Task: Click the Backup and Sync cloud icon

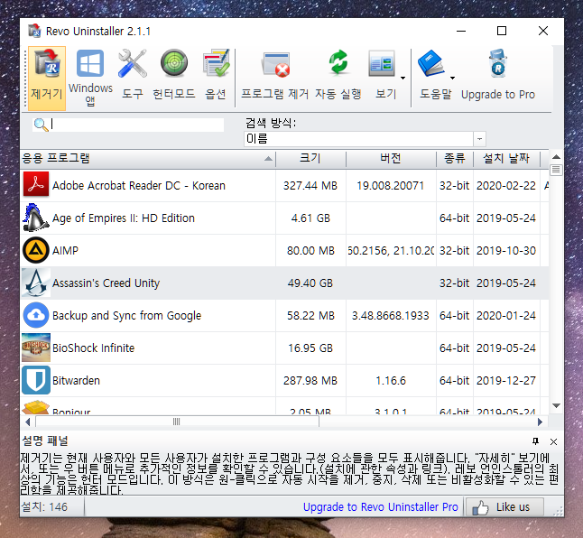Action: coord(36,315)
